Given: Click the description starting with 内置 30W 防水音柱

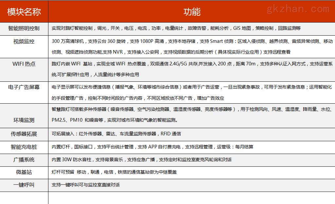Looking at the screenshot, I should tap(141, 160).
